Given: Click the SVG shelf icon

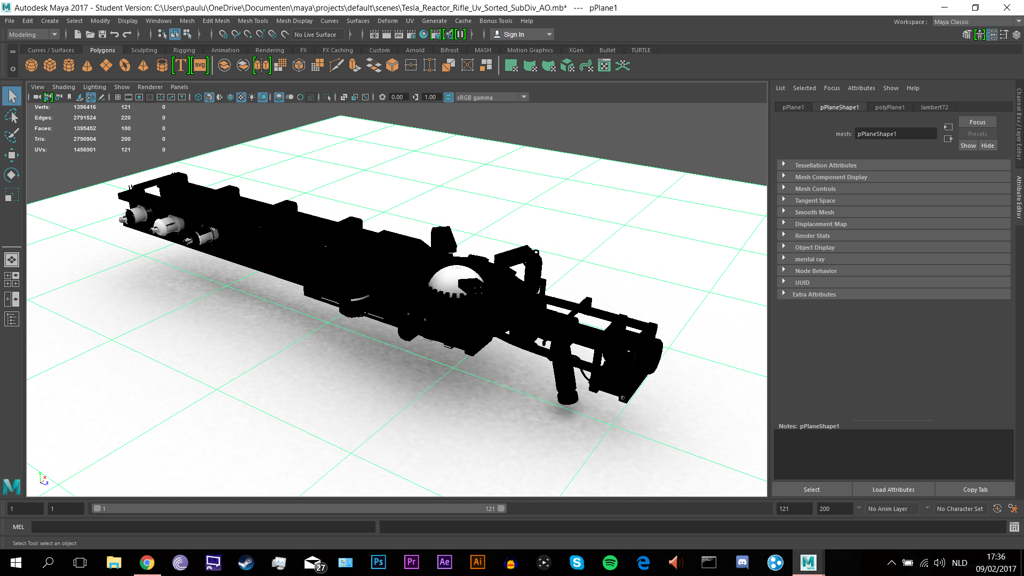Looking at the screenshot, I should point(199,66).
